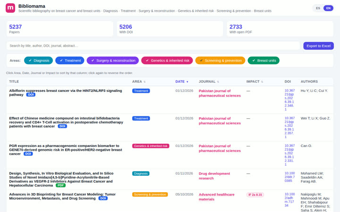Export results to Excel

(319, 46)
